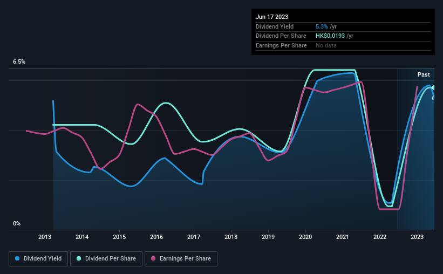Image resolution: width=443 pixels, height=274 pixels.
Task: Toggle the Dividend Yield legend button
Action: [38, 258]
